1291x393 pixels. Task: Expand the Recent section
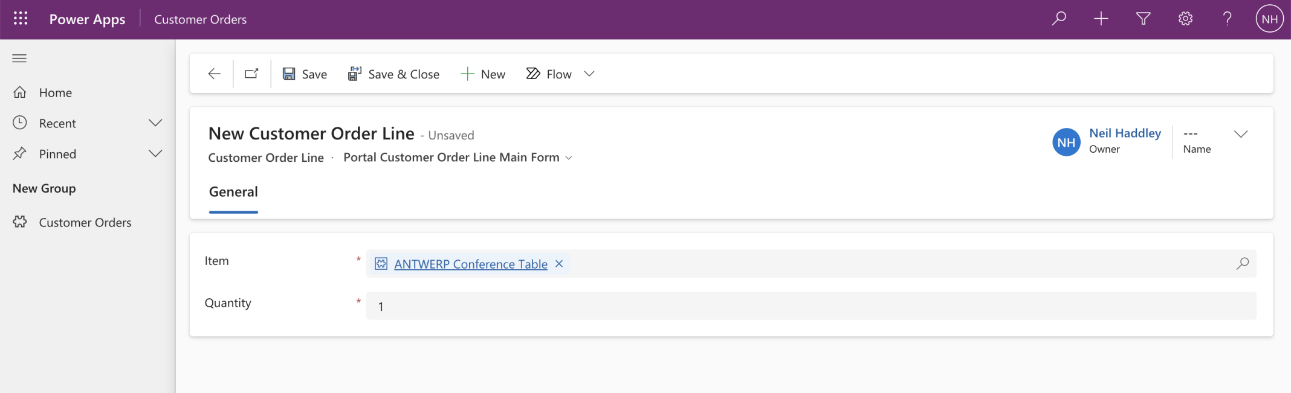(x=155, y=123)
